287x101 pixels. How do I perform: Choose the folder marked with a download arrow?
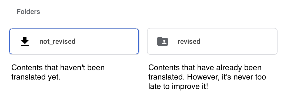(74, 41)
